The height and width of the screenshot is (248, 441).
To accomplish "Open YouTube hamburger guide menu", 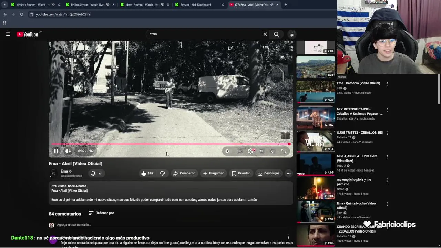I will (8, 34).
